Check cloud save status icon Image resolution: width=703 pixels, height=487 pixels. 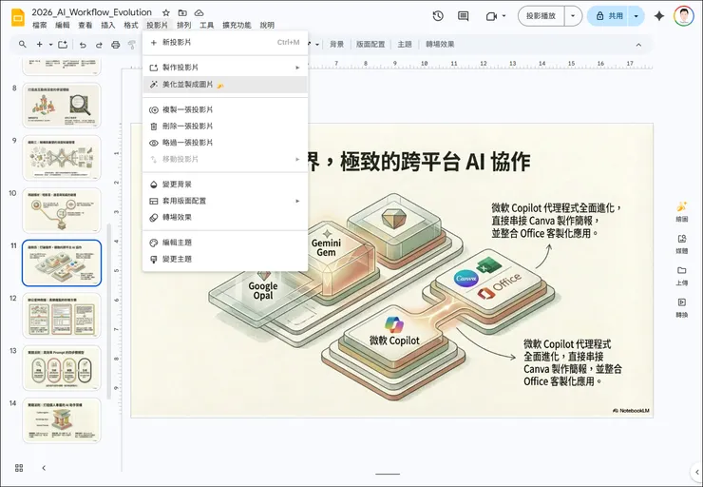[x=199, y=12]
